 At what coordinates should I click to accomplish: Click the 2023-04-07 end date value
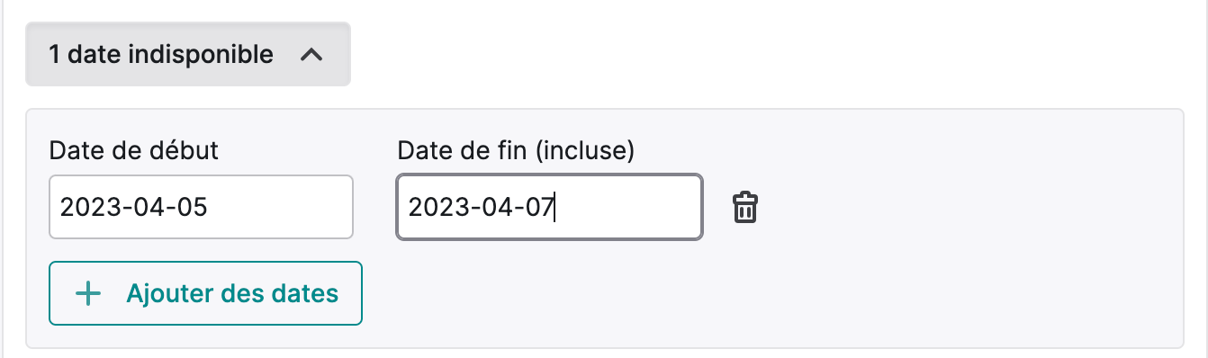pos(482,209)
